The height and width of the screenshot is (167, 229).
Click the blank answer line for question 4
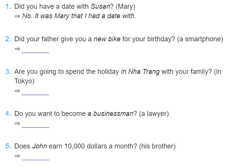point(35,127)
